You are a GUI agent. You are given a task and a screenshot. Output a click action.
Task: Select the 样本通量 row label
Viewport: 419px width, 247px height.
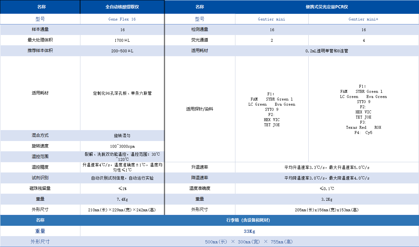(40, 29)
